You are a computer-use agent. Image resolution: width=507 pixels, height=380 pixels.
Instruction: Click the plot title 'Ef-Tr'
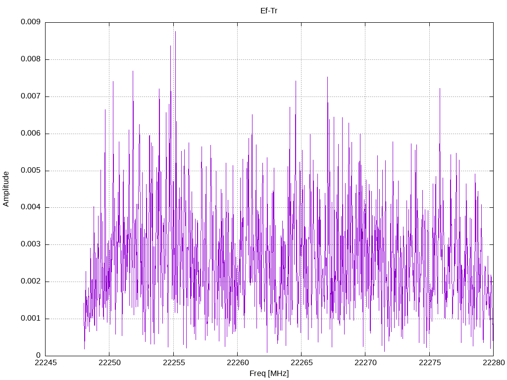click(269, 11)
